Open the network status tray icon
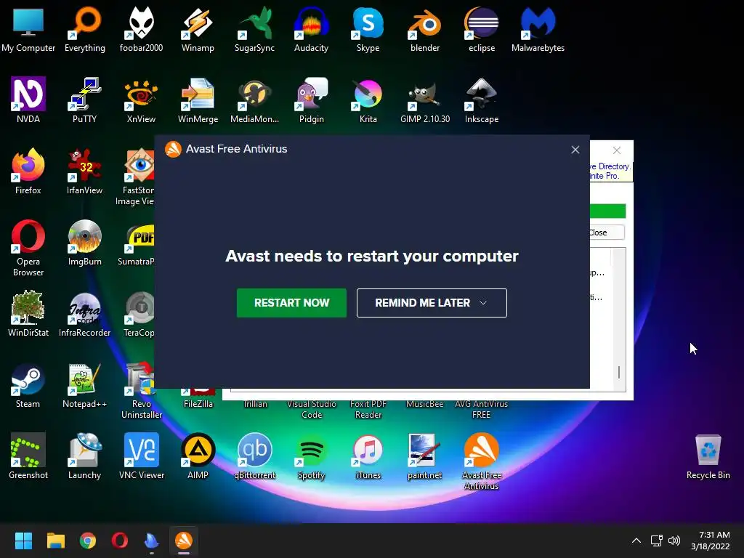 pos(657,541)
